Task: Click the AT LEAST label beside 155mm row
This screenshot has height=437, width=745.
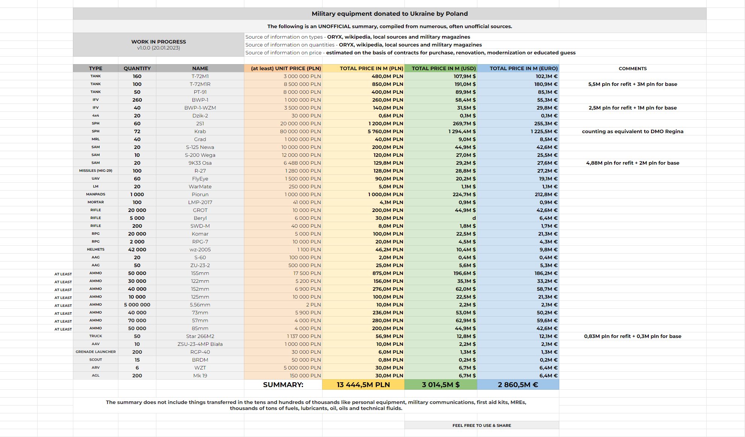Action: (63, 274)
